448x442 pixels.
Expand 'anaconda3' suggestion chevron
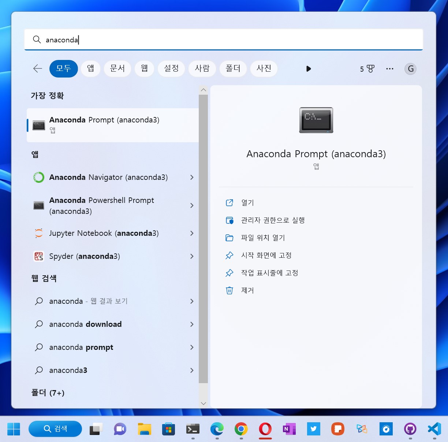click(x=192, y=370)
